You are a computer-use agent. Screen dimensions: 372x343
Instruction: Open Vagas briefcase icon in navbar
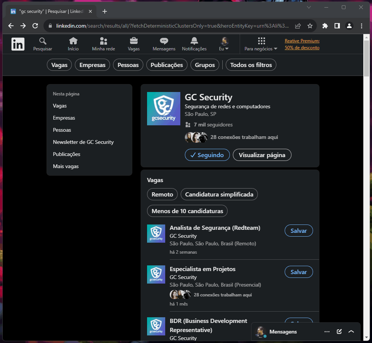(134, 44)
